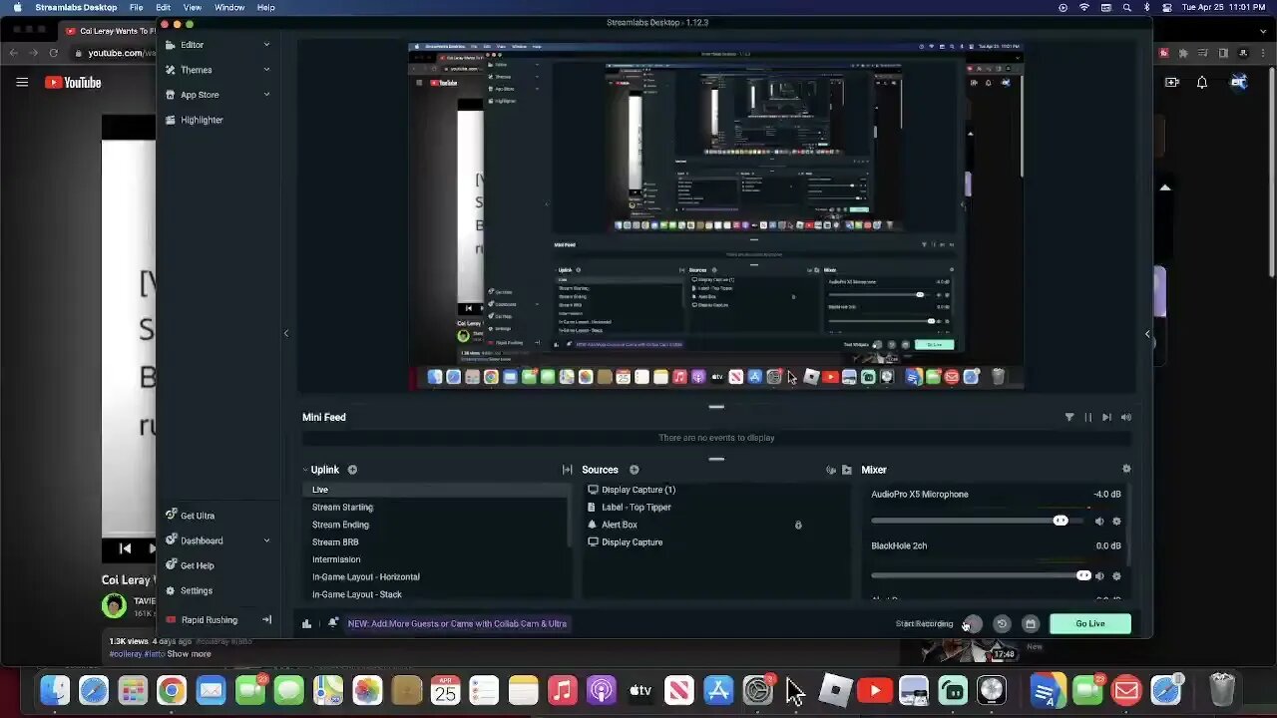1277x718 pixels.
Task: Open the YouTube hamburger menu
Action: 22,82
